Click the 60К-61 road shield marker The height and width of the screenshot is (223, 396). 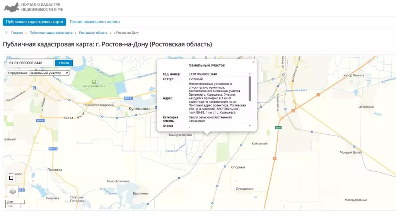(129, 98)
